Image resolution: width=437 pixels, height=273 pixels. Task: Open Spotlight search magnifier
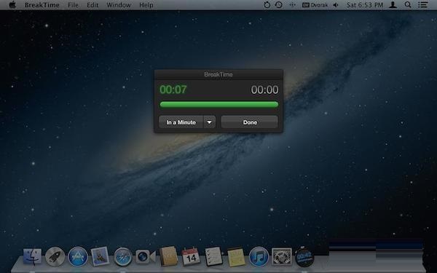408,5
